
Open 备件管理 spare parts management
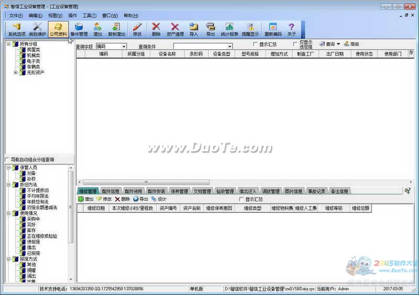(x=79, y=29)
